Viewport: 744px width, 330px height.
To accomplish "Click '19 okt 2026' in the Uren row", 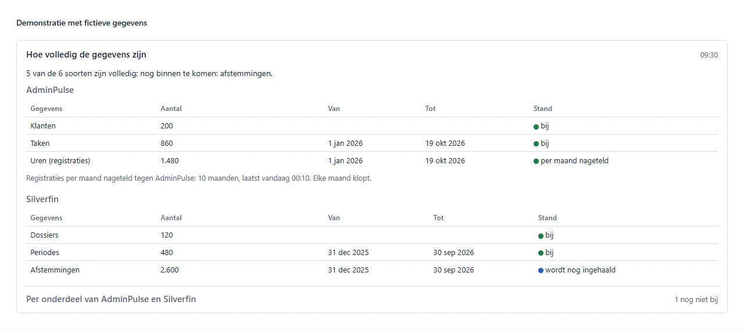I will pos(445,160).
